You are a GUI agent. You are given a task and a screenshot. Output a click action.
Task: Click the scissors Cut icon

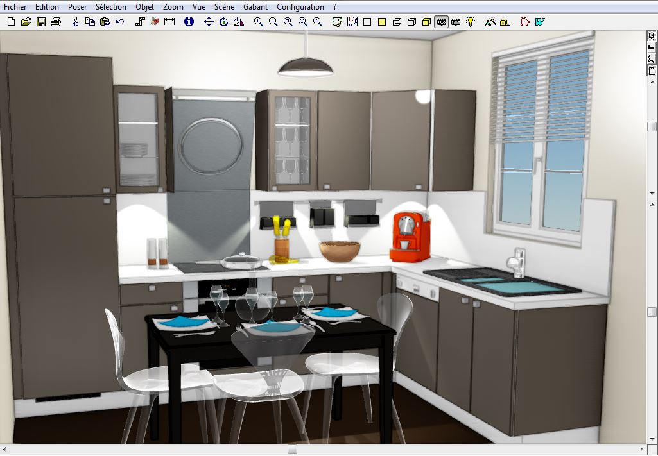pyautogui.click(x=75, y=22)
